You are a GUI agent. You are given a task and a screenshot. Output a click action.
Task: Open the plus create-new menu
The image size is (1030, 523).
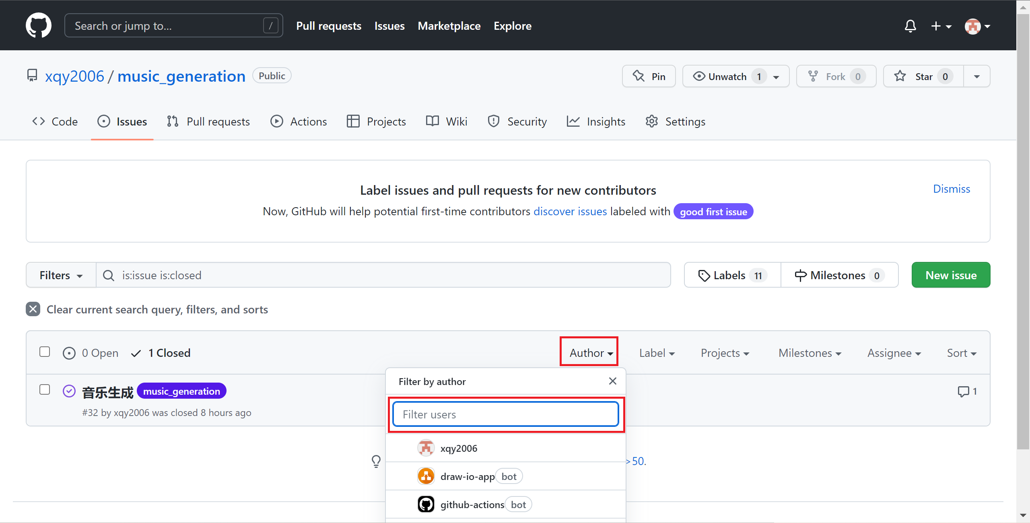coord(941,26)
